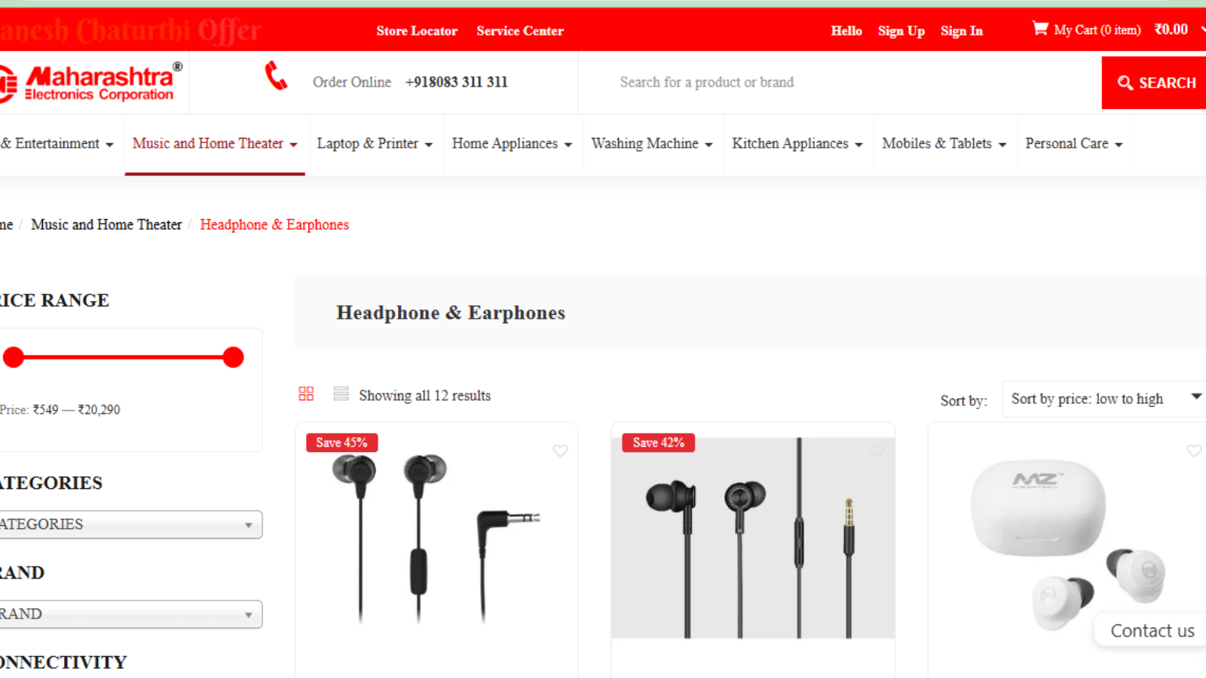Click the Sign In link
The height and width of the screenshot is (678, 1206).
point(962,31)
